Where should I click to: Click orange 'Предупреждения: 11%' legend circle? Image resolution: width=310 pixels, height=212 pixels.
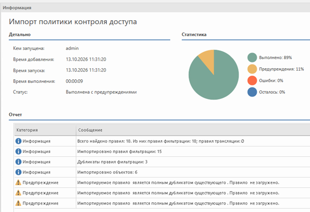(252, 69)
